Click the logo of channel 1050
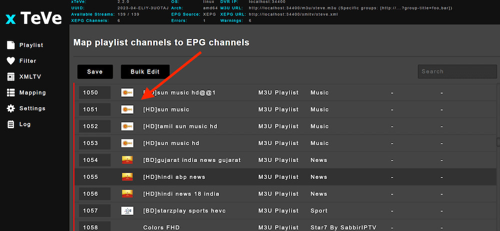500x231 pixels. coord(127,93)
